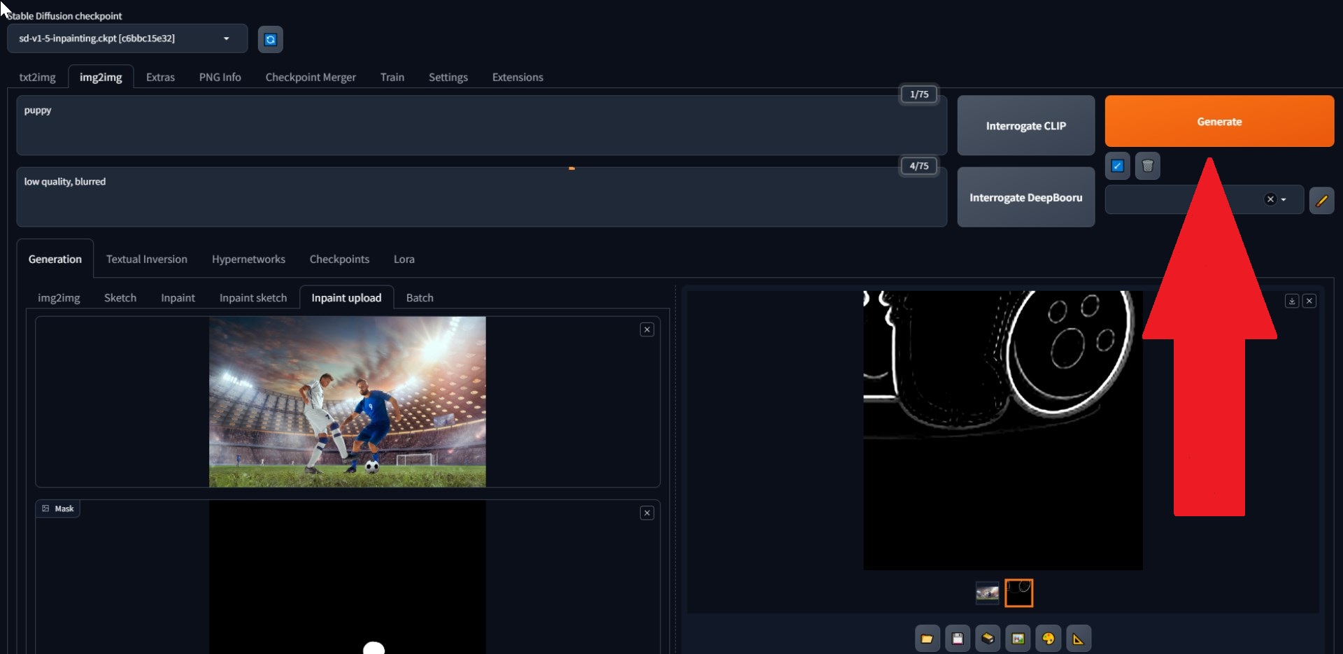
Task: Open the styles dropdown arrow
Action: (x=1284, y=200)
